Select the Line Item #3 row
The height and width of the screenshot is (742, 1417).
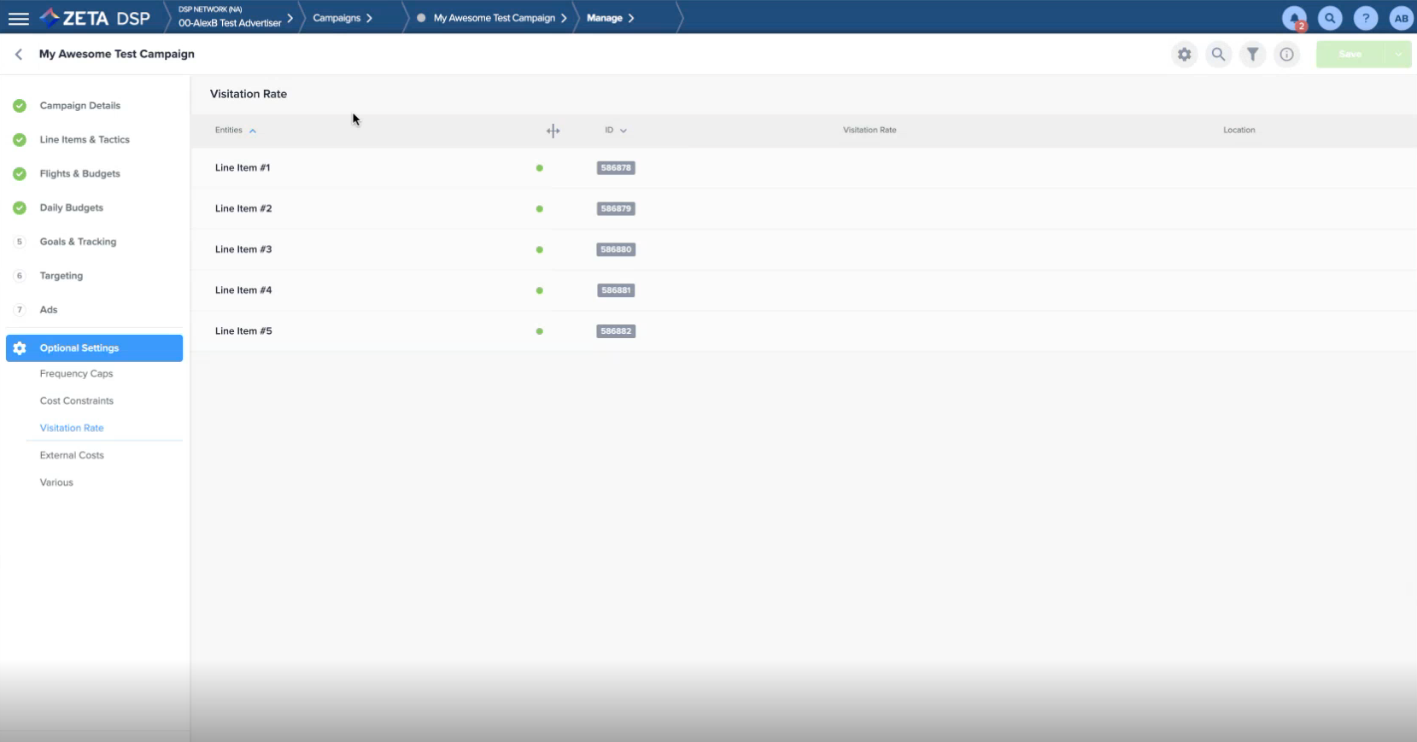[x=243, y=249]
